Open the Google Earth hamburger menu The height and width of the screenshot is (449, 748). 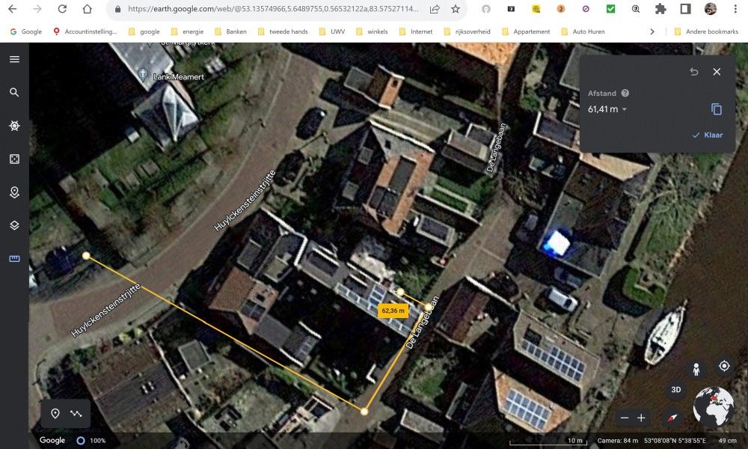point(14,59)
